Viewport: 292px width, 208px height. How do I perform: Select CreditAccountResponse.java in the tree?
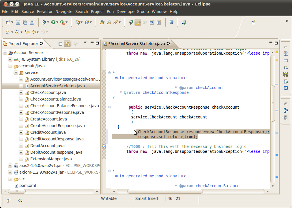57,139
